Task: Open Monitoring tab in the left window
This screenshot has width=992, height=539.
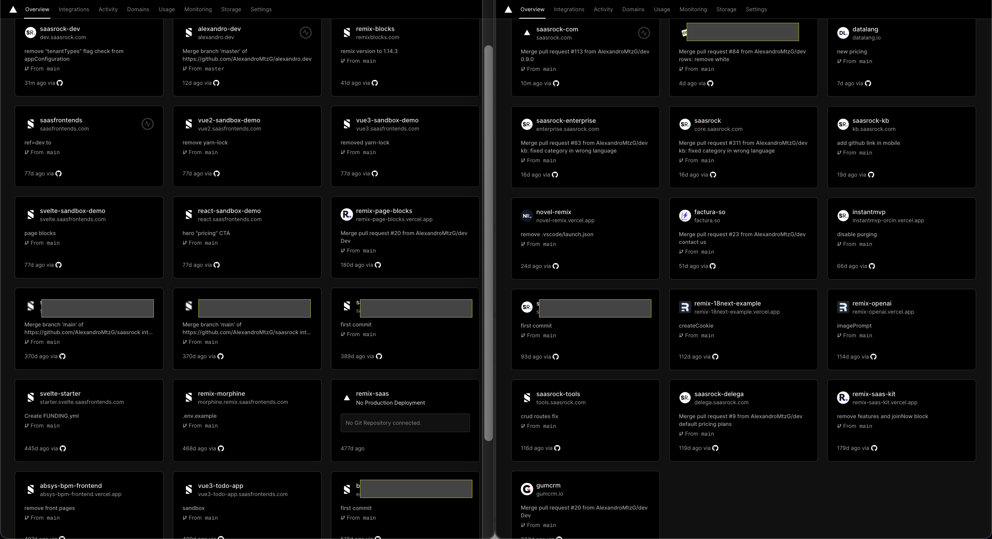Action: click(198, 9)
